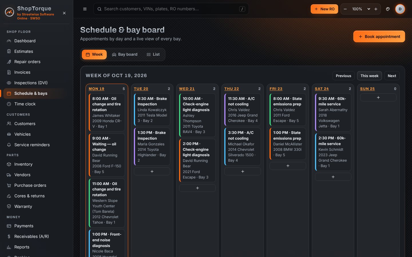Close the sidebar with the X icon
The image size is (412, 257).
[x=64, y=13]
